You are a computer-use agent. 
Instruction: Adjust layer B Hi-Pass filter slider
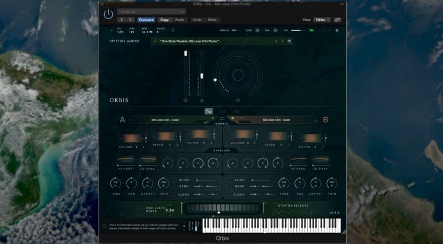(x=299, y=165)
